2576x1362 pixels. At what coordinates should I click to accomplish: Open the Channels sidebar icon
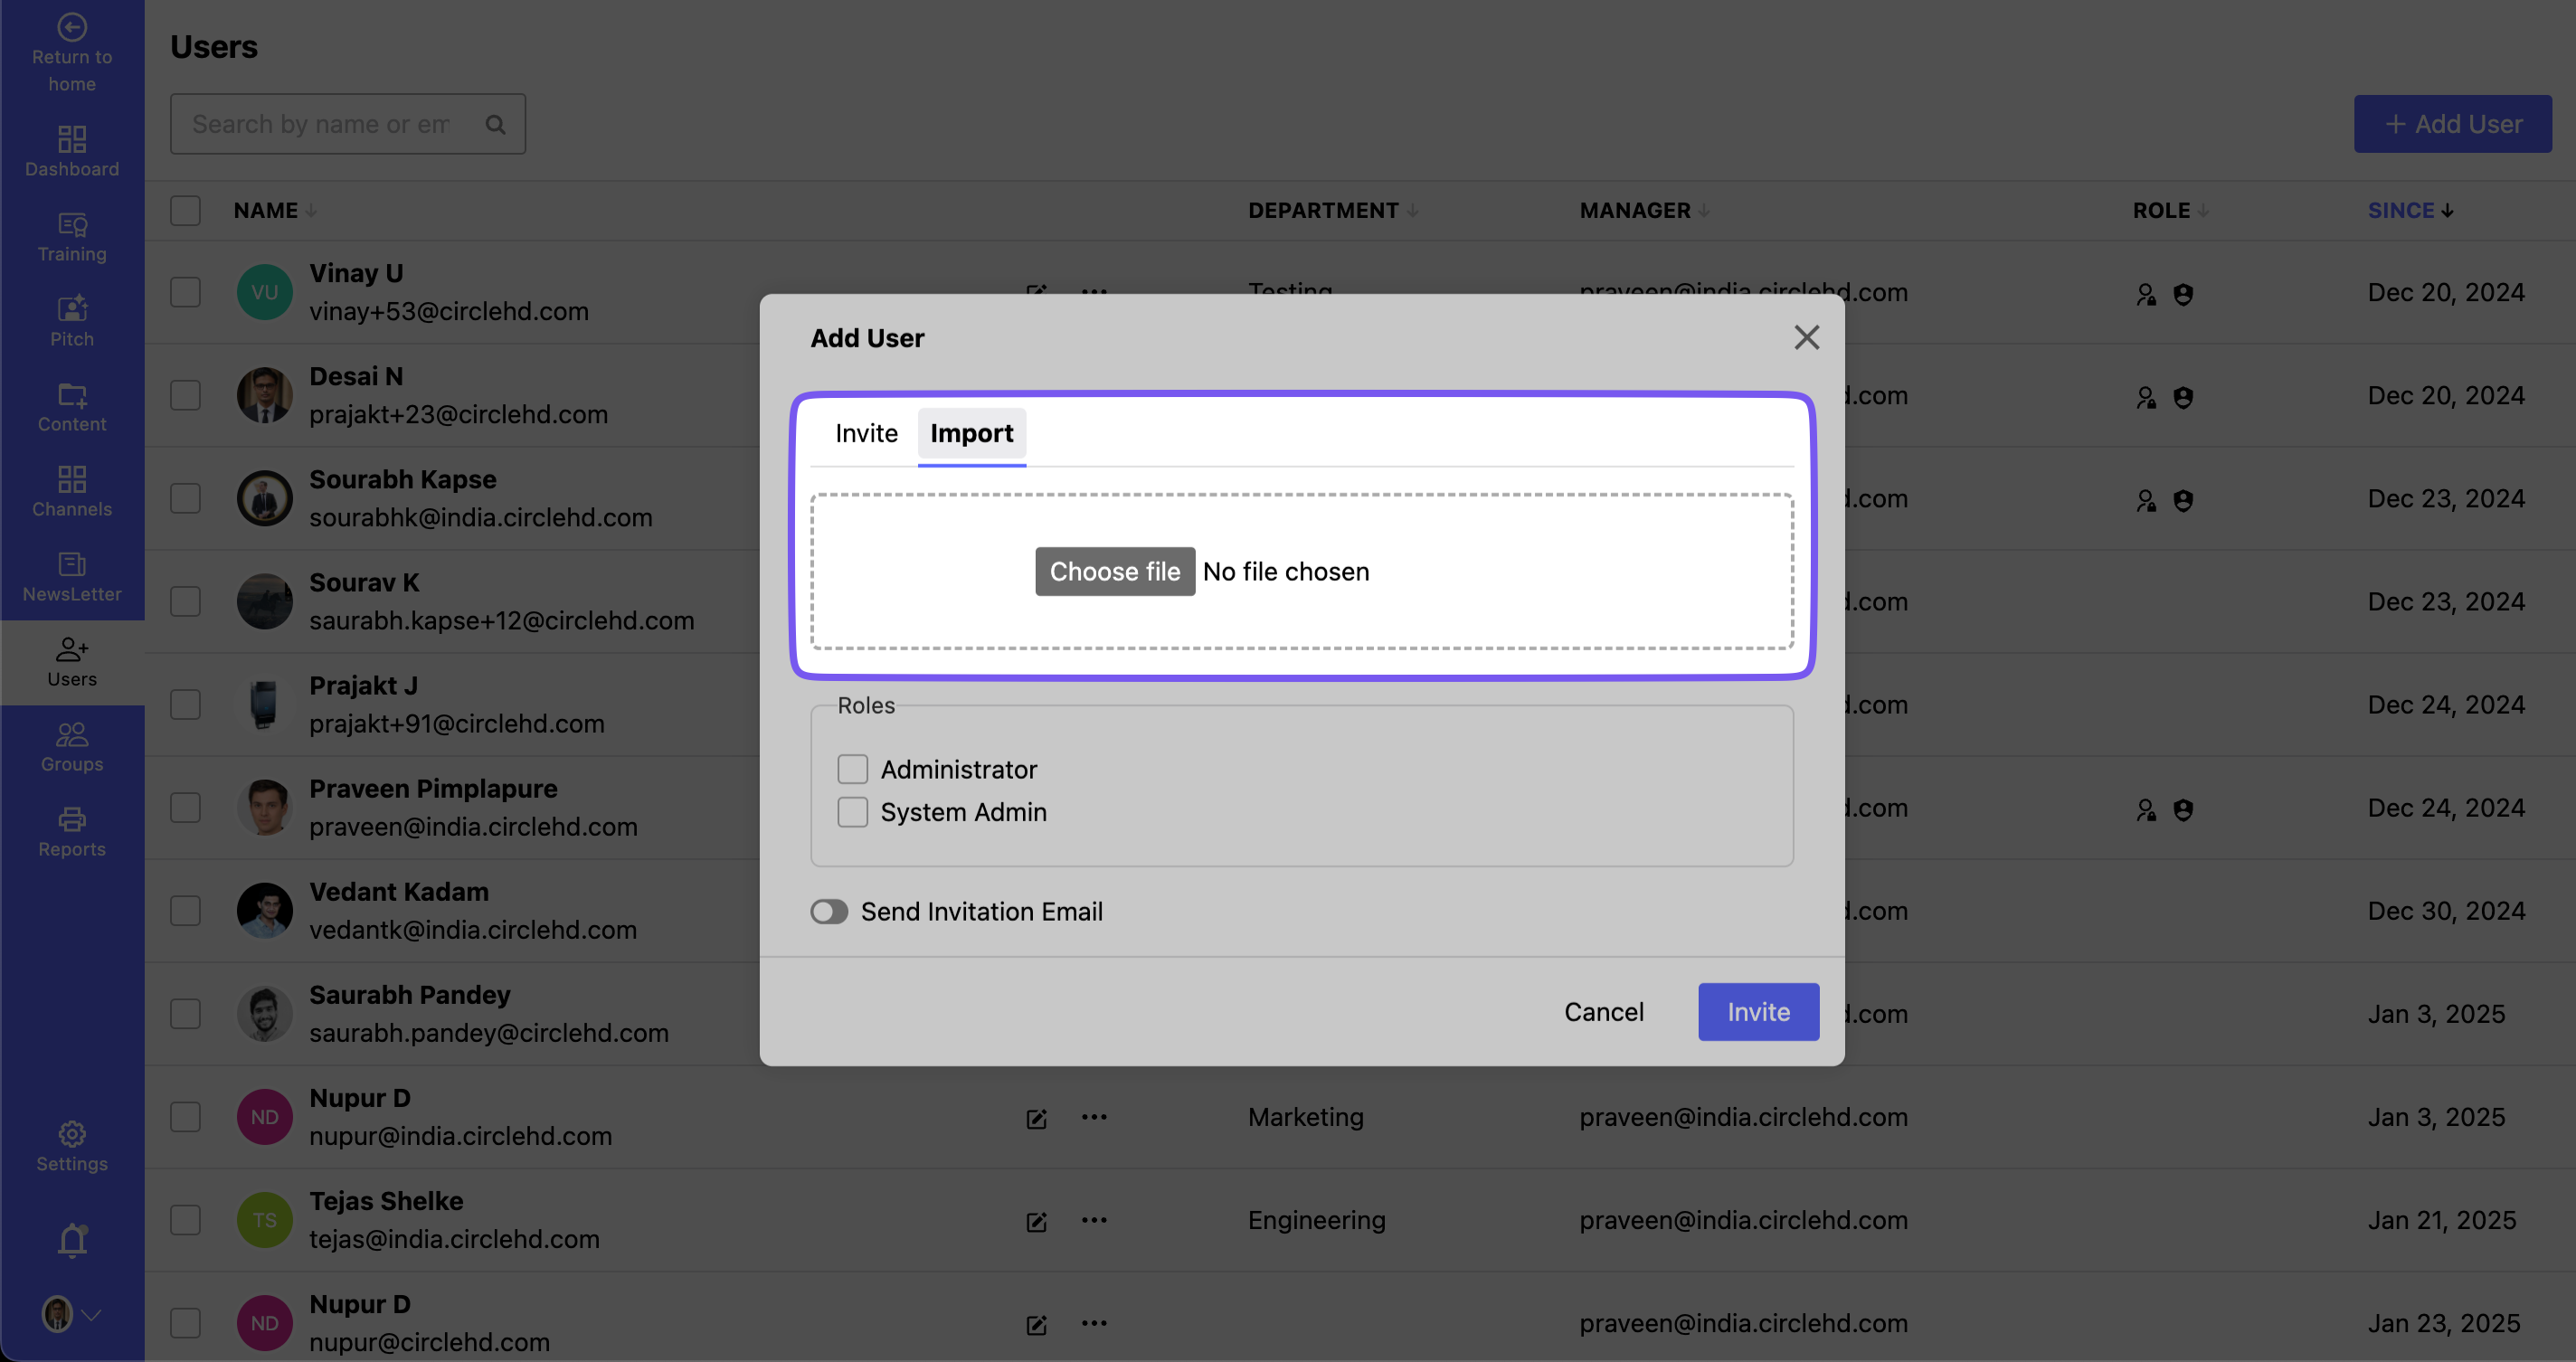click(x=72, y=491)
